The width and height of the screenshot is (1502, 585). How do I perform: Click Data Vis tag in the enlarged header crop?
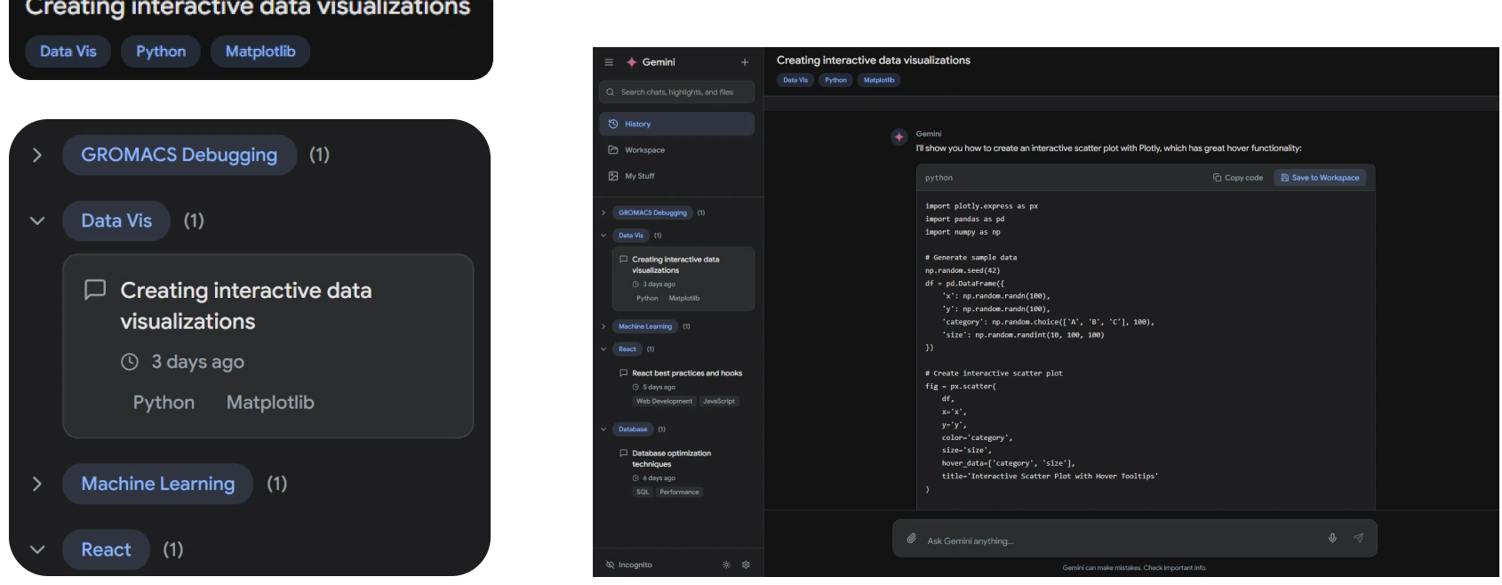pyautogui.click(x=68, y=52)
